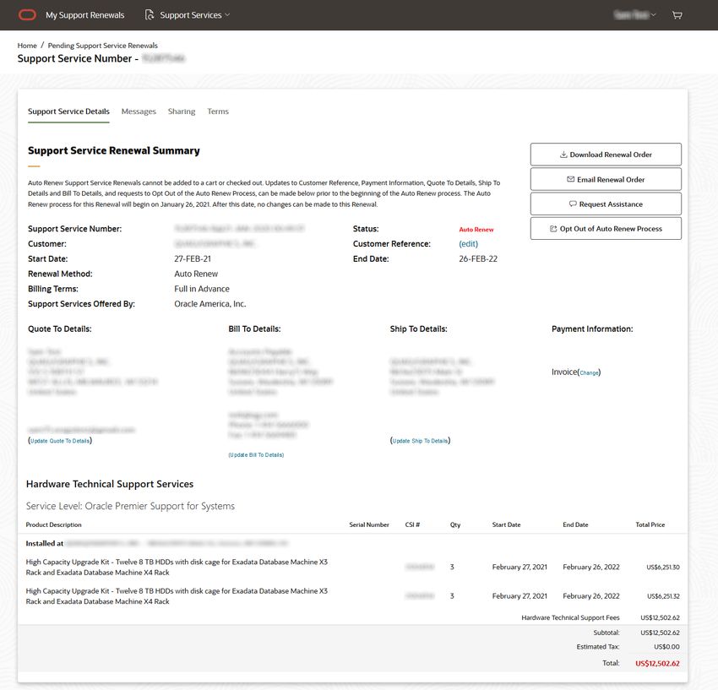Open the Terms tab
Image resolution: width=718 pixels, height=690 pixels.
(218, 111)
